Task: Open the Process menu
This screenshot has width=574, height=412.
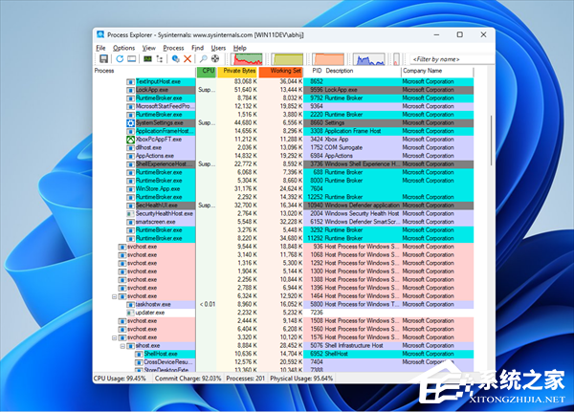Action: coord(173,48)
